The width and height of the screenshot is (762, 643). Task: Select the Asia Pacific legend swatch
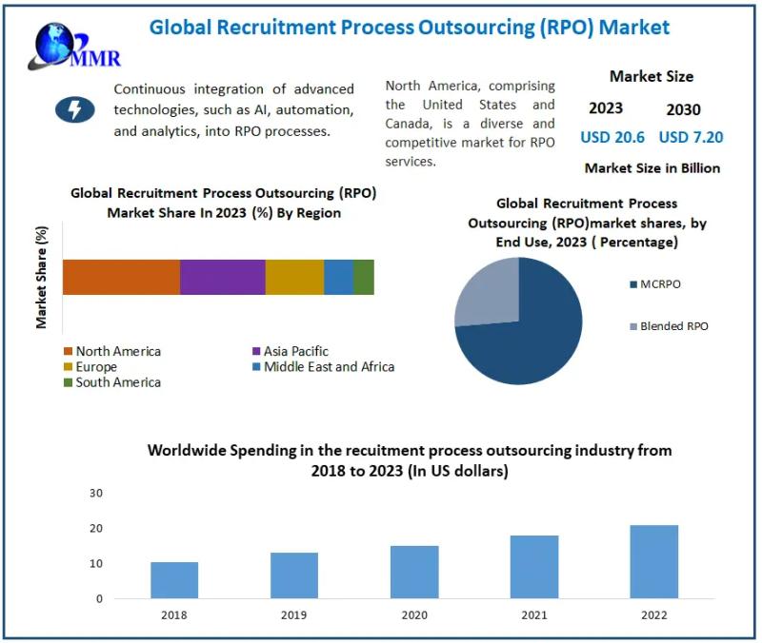coord(256,351)
